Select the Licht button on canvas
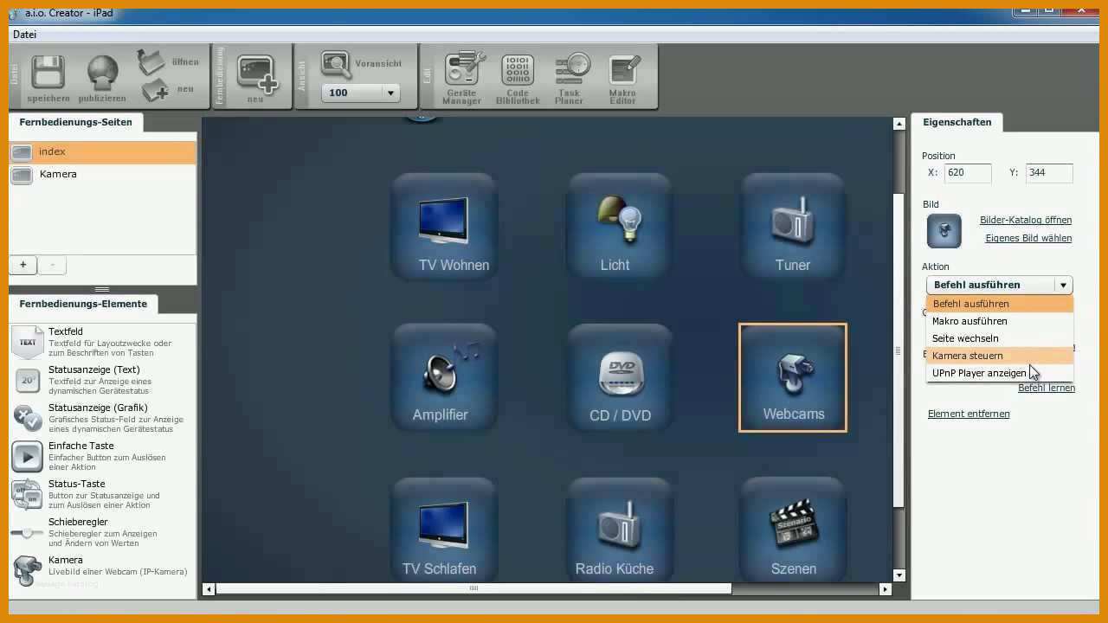Screen dimensions: 1108x623 coord(619,226)
